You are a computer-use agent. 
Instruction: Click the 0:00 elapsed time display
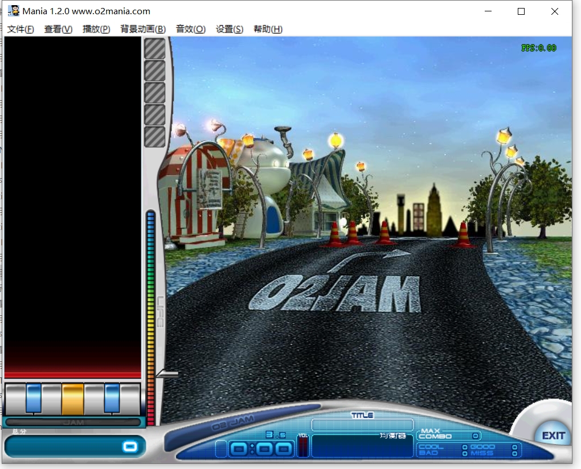click(x=261, y=449)
